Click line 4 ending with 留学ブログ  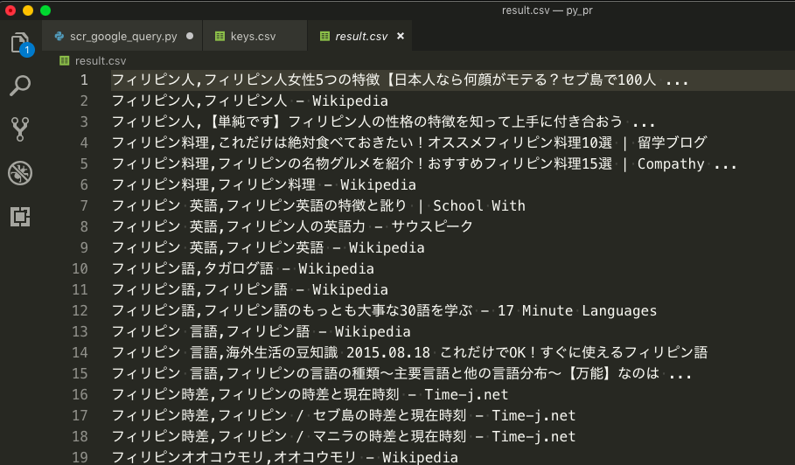(x=408, y=142)
